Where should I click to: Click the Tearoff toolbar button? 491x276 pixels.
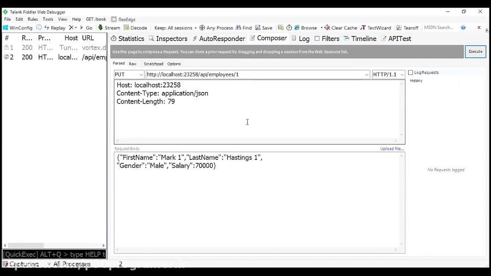click(408, 27)
